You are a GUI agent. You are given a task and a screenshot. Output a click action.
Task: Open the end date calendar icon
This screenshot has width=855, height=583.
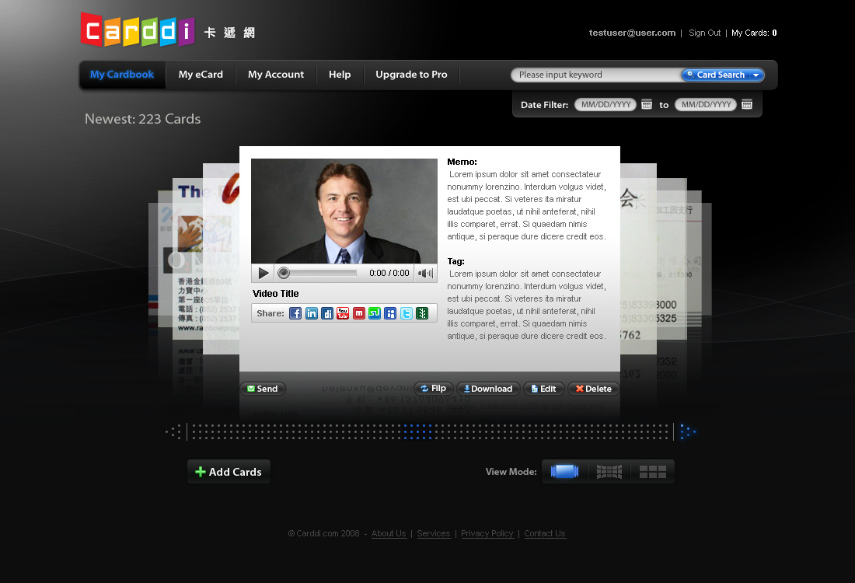coord(747,105)
